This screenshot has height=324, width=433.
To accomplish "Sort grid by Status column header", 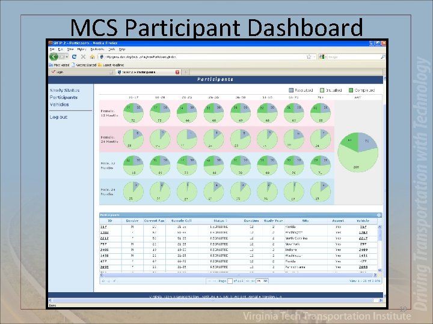I will 219,221.
